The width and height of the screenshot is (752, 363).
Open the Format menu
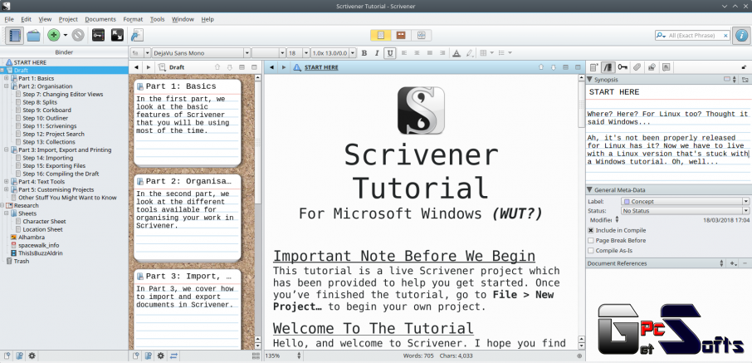pyautogui.click(x=133, y=19)
